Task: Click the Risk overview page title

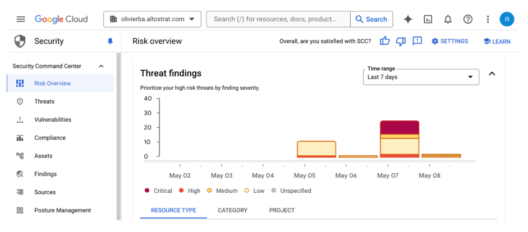Action: point(157,41)
